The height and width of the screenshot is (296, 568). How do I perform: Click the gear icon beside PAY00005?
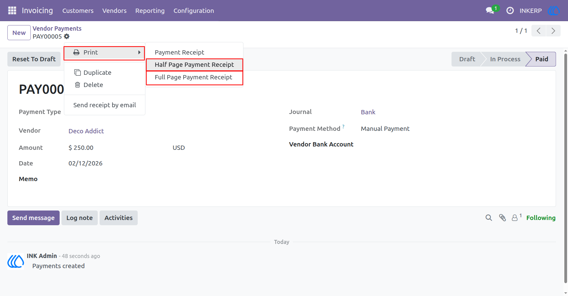coord(67,36)
